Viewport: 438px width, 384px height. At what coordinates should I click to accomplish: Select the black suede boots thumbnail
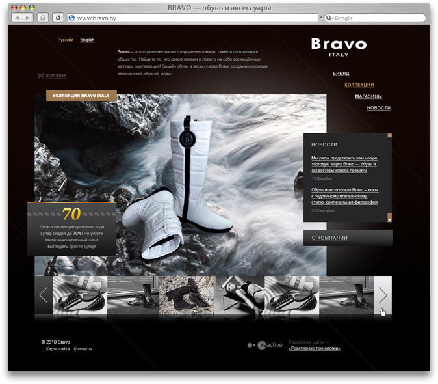coord(186,295)
